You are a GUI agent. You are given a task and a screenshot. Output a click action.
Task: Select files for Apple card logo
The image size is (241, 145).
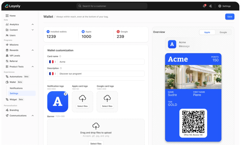point(82,106)
